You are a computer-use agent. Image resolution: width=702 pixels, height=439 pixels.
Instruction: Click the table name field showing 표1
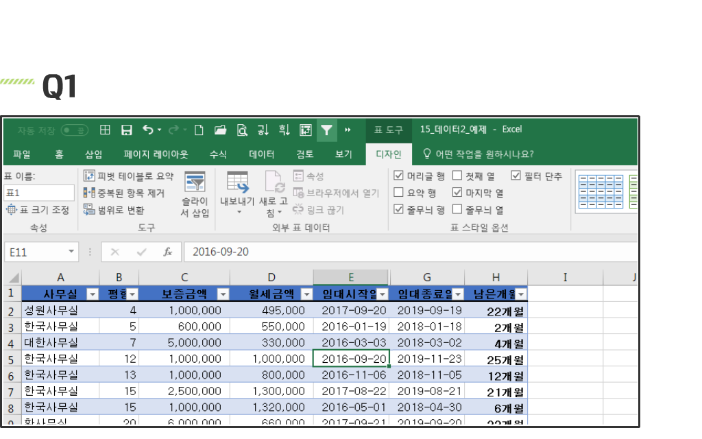[39, 193]
